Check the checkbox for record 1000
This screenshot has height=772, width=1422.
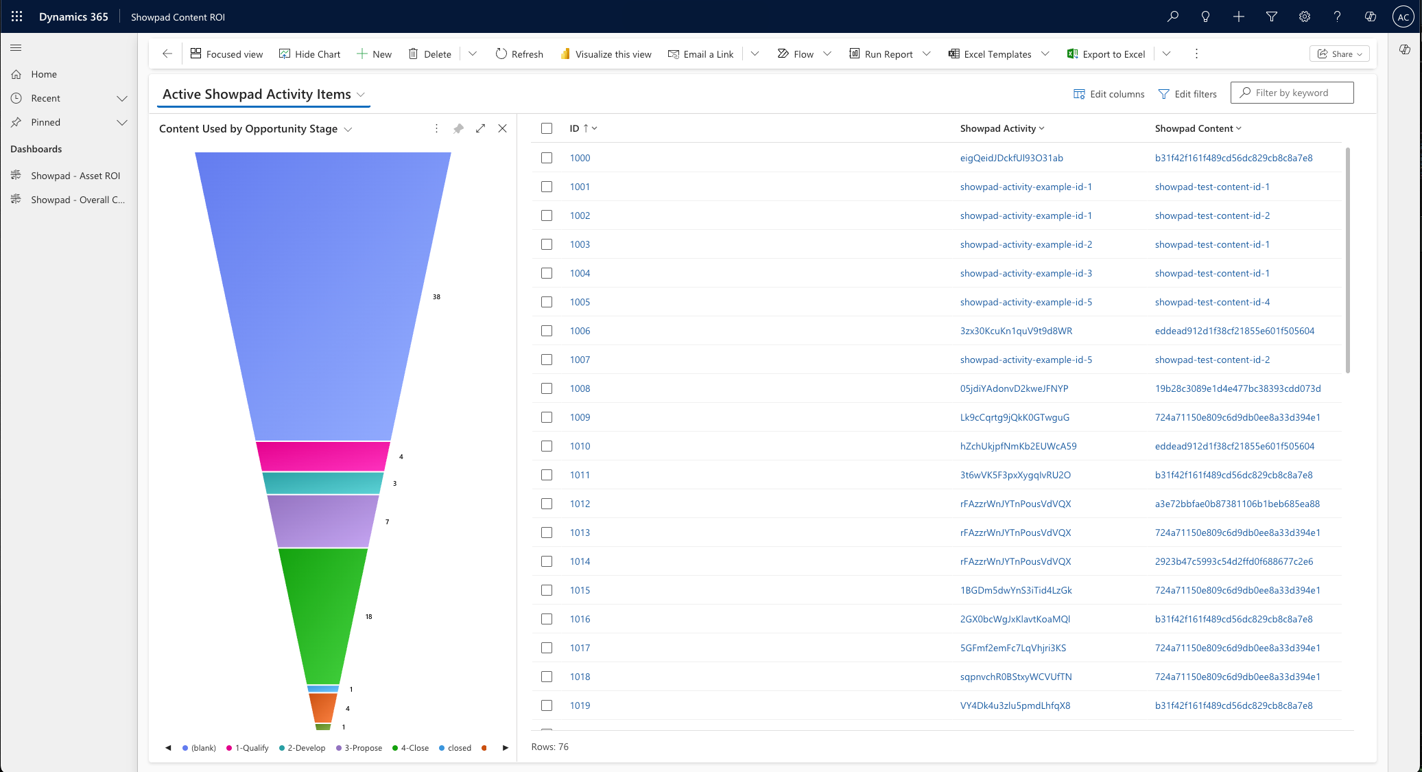pyautogui.click(x=547, y=158)
